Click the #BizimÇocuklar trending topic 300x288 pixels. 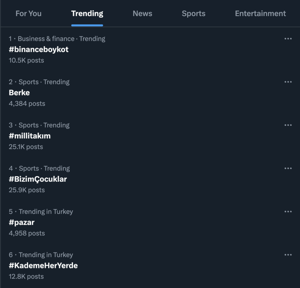(x=38, y=179)
